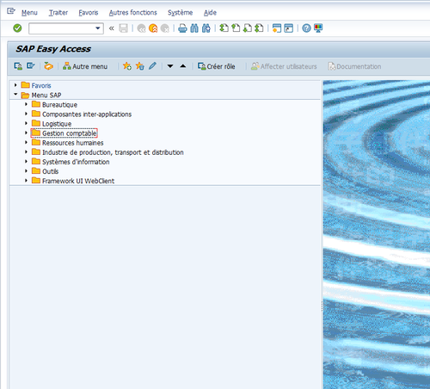
Task: Click the Save diskette icon
Action: 123,28
